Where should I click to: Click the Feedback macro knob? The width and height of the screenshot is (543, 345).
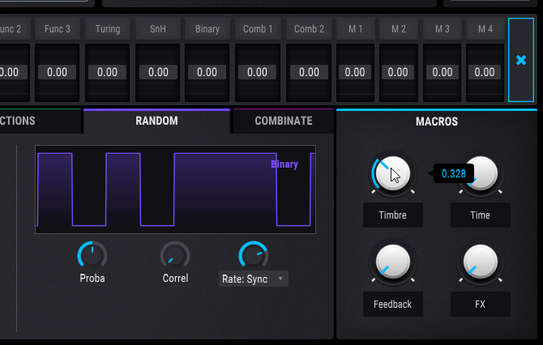tap(393, 262)
